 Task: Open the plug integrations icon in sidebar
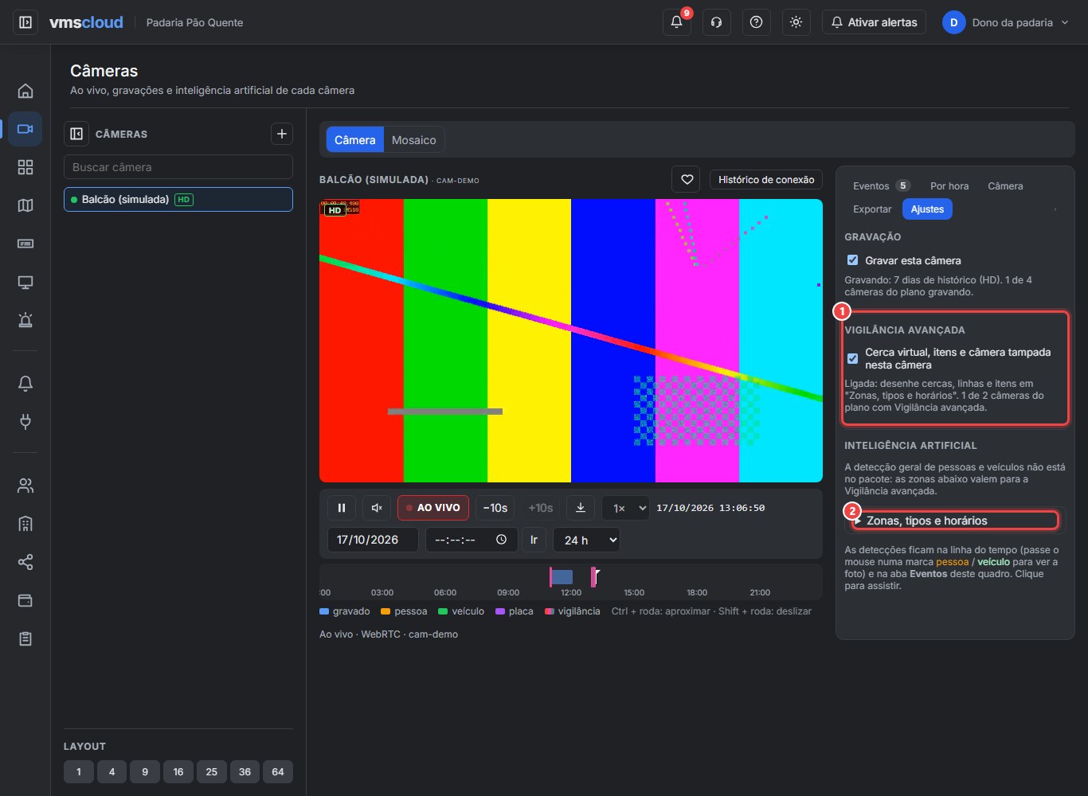pyautogui.click(x=25, y=422)
